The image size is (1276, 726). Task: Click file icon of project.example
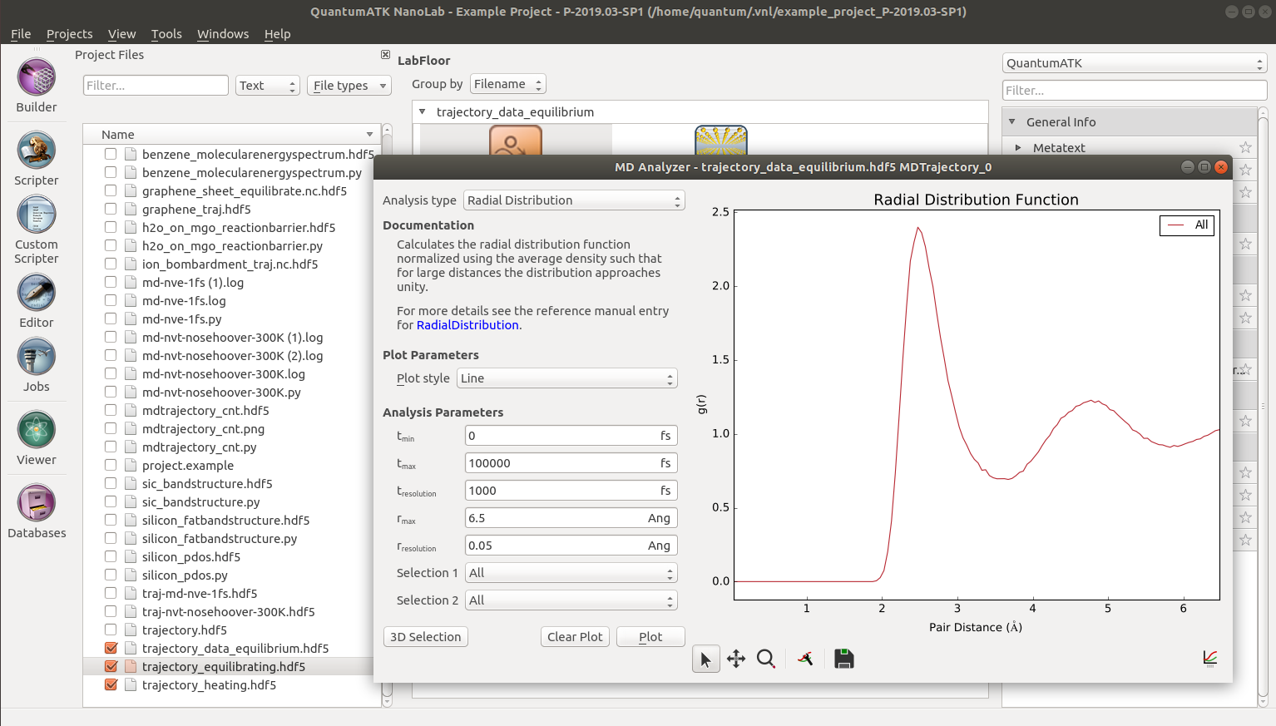coord(131,465)
